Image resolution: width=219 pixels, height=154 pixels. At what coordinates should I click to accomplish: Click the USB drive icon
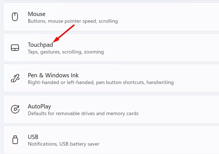click(x=15, y=140)
